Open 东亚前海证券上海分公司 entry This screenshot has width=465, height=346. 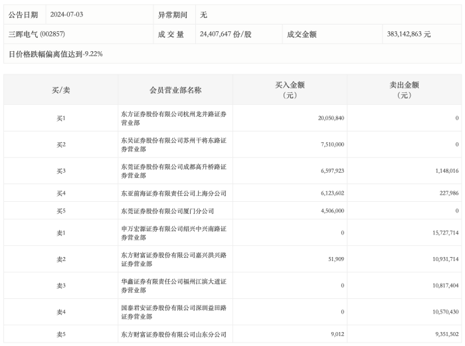(173, 193)
